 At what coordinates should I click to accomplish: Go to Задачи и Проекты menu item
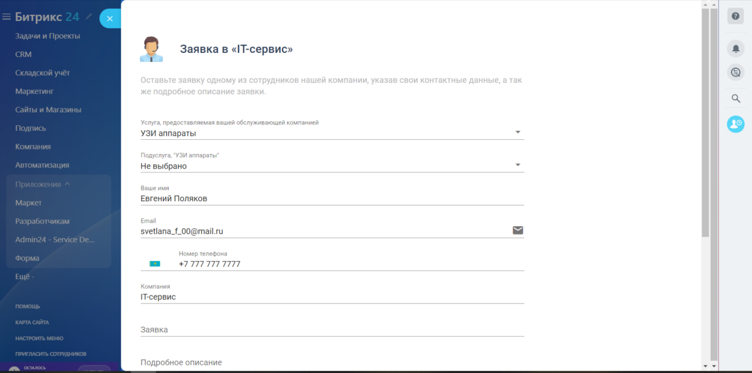48,36
